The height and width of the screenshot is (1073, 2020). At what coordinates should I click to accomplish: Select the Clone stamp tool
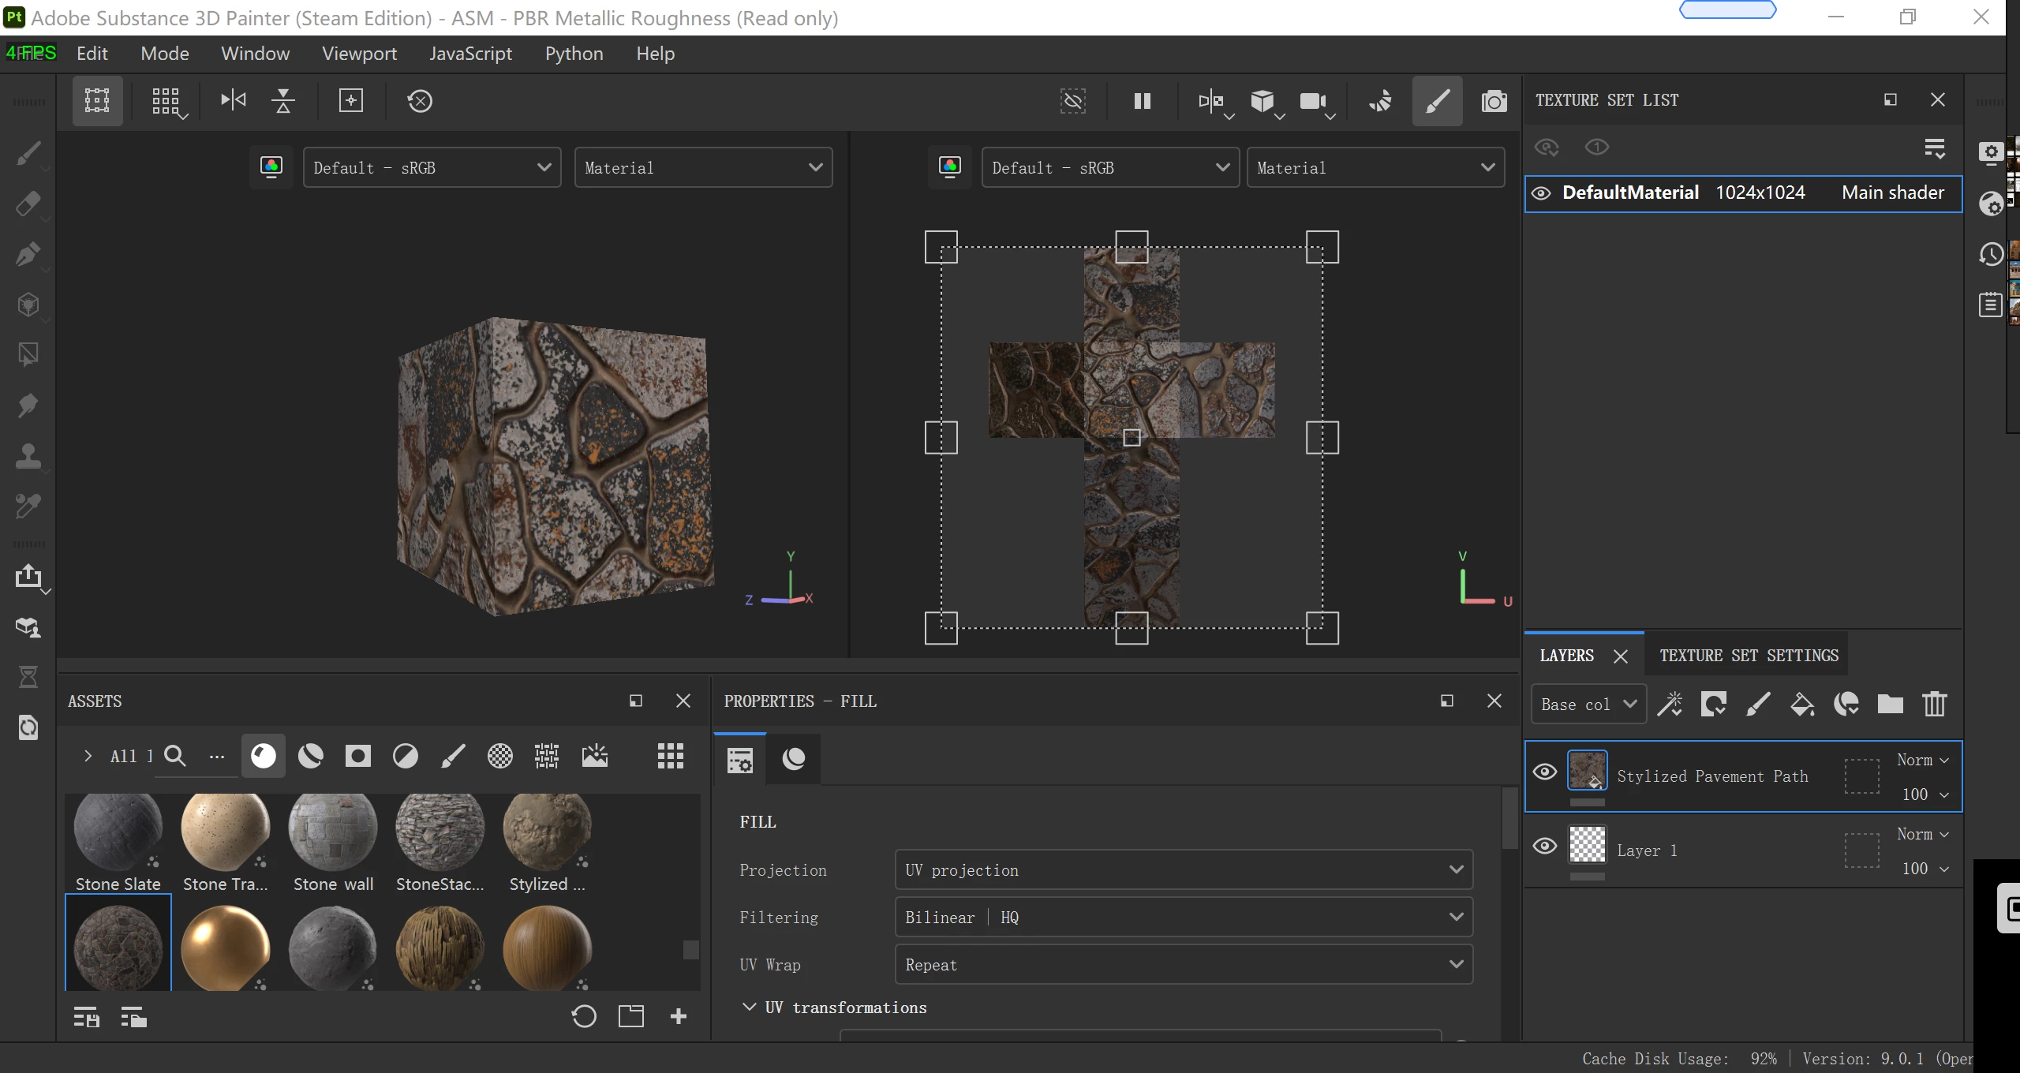click(x=28, y=456)
